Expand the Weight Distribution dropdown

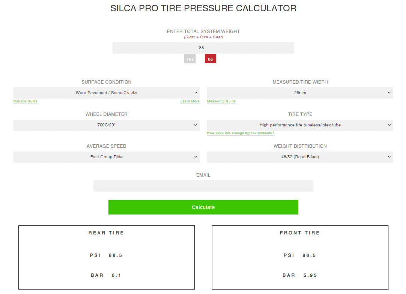(x=300, y=157)
